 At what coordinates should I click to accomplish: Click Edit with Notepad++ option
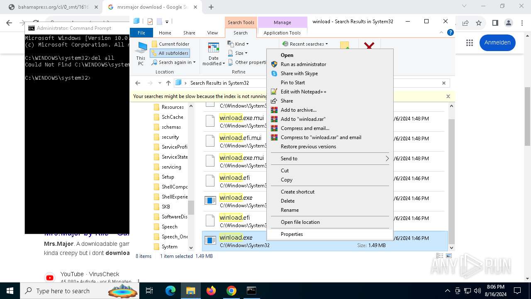click(303, 92)
